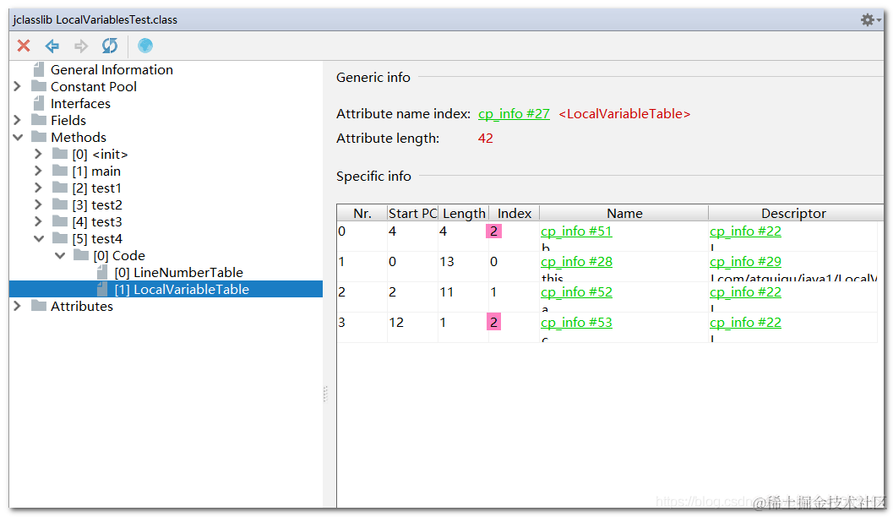
Task: Click the <LocalVariableTable> red label
Action: coord(624,114)
